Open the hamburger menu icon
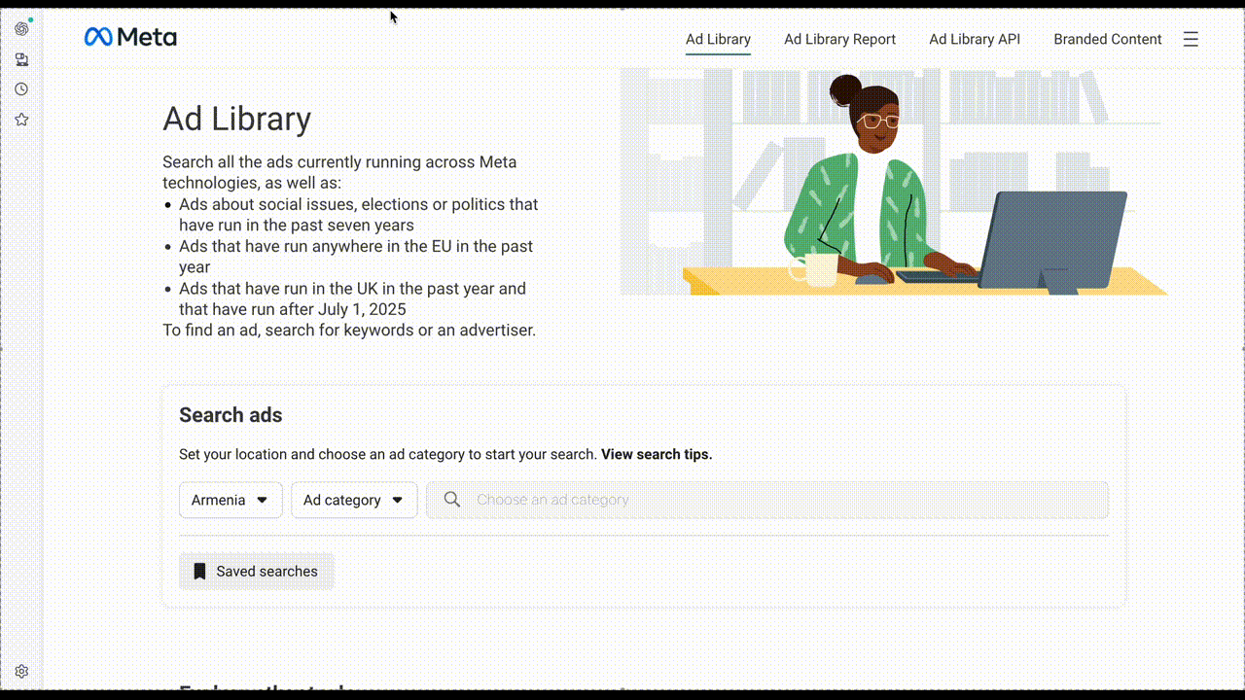The height and width of the screenshot is (700, 1245). (1191, 40)
